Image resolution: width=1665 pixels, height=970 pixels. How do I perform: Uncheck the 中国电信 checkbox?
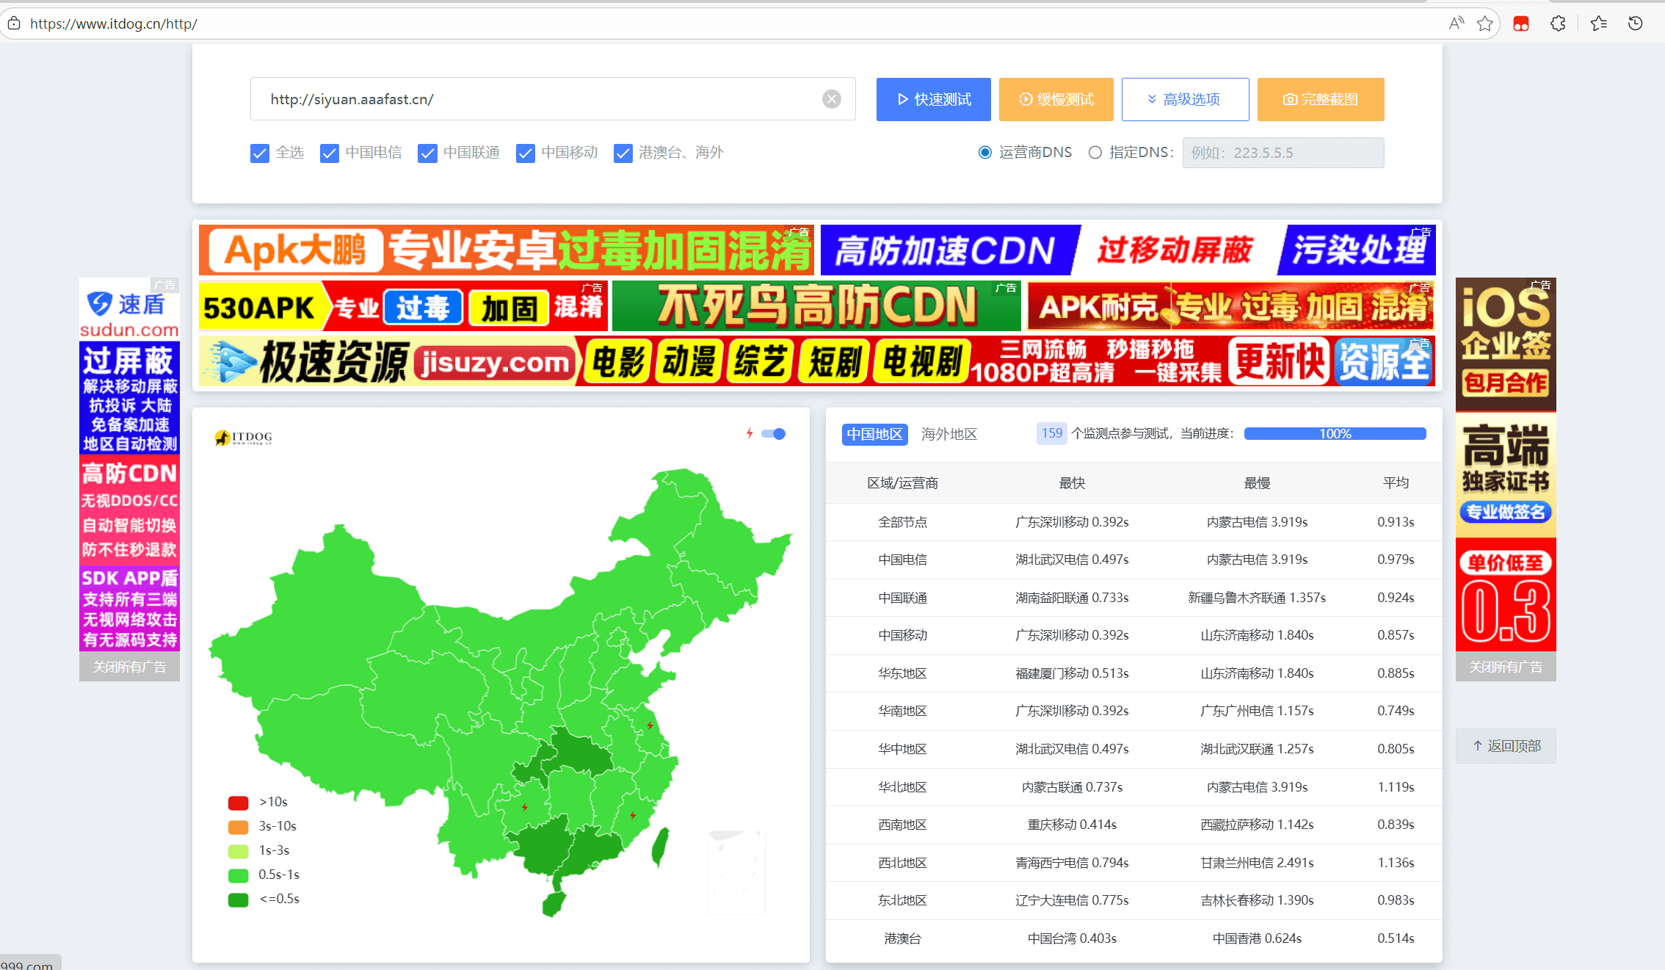point(330,153)
